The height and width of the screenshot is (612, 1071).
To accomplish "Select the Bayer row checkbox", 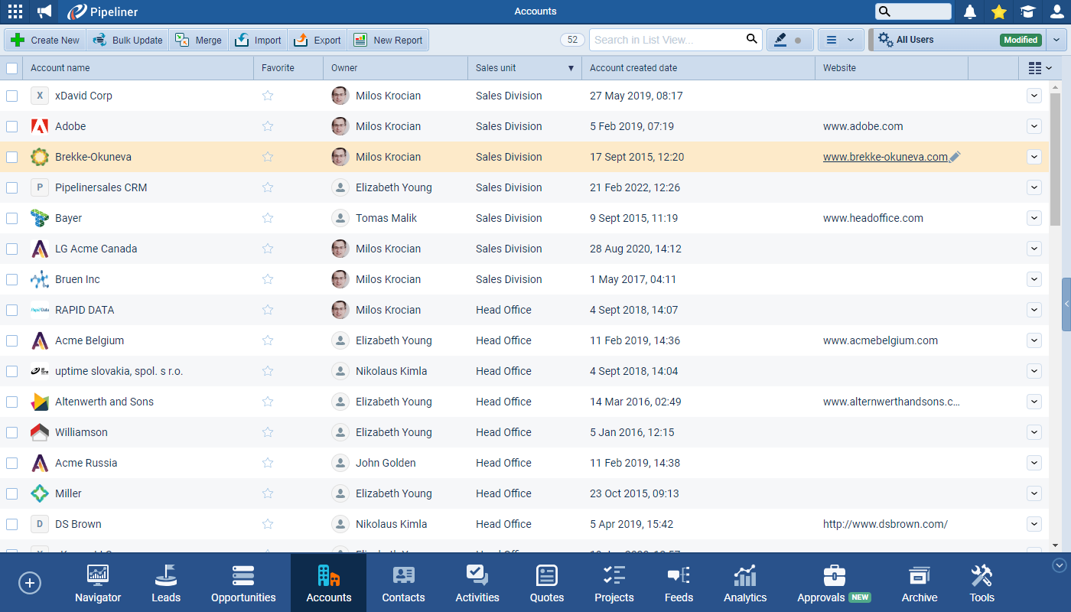I will [x=12, y=218].
